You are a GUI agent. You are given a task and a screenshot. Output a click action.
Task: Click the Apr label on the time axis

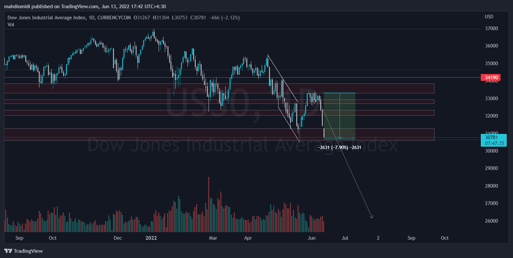point(248,238)
